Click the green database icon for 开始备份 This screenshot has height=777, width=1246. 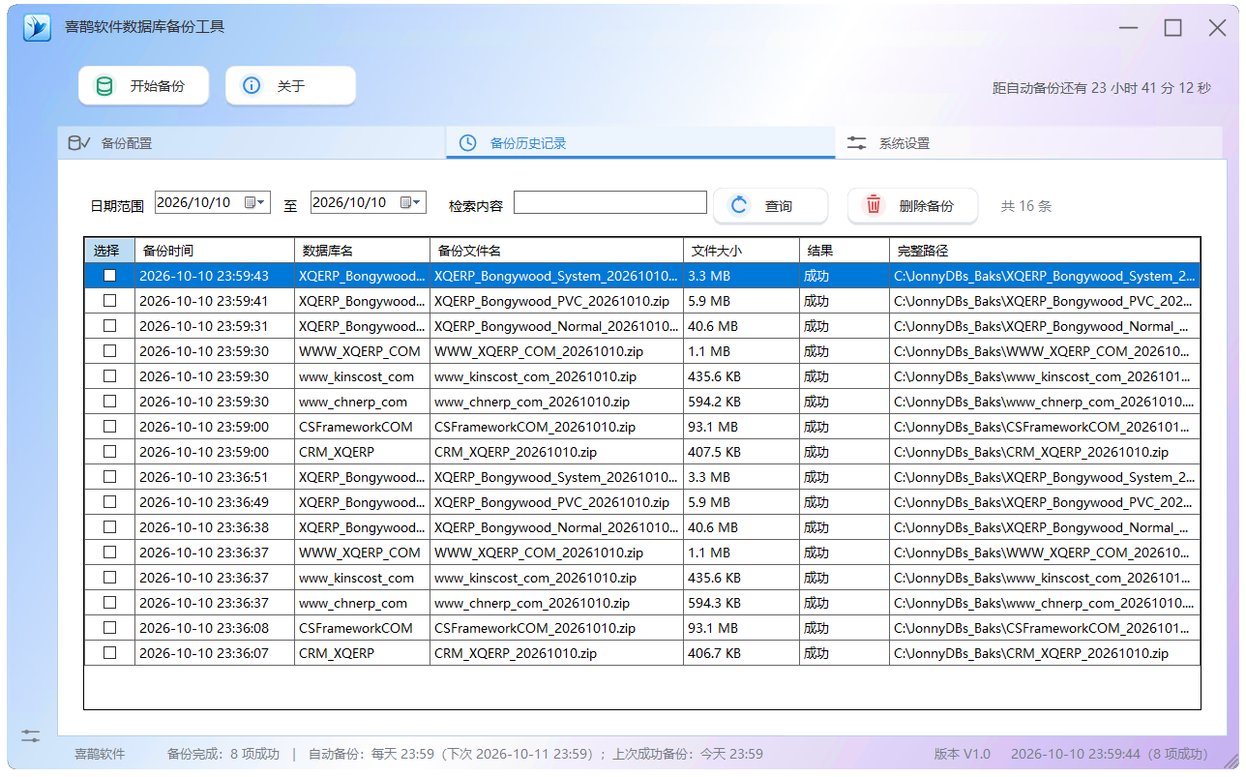pos(104,85)
